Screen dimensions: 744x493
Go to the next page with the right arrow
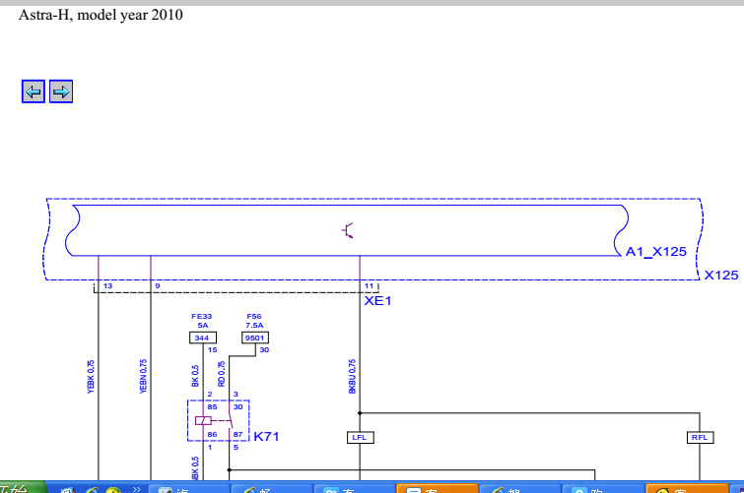tap(61, 92)
